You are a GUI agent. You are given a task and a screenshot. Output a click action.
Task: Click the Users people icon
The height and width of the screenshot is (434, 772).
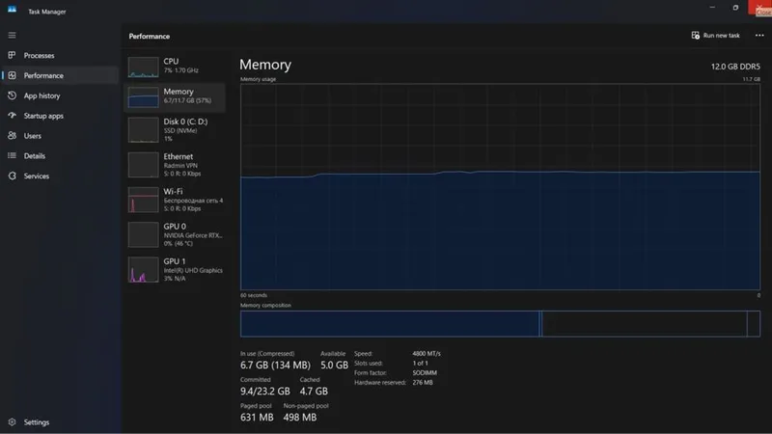12,135
